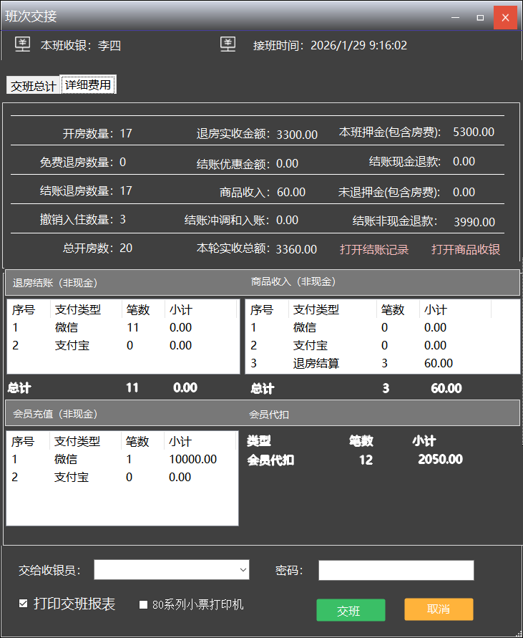Toggle the 打印交班报表 checkbox
The width and height of the screenshot is (523, 638).
click(24, 604)
